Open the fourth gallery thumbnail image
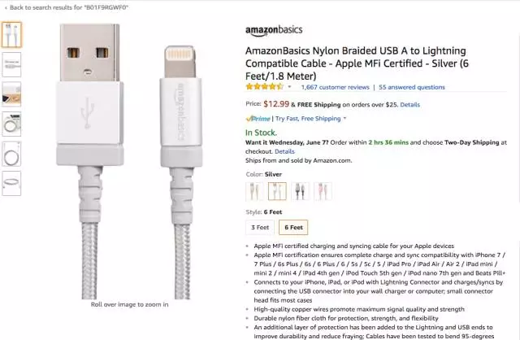Screen dimensions: 520x340 point(12,124)
